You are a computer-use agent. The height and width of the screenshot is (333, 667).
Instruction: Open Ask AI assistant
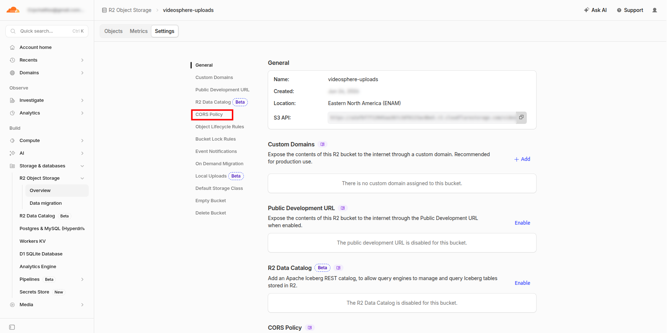coord(595,10)
